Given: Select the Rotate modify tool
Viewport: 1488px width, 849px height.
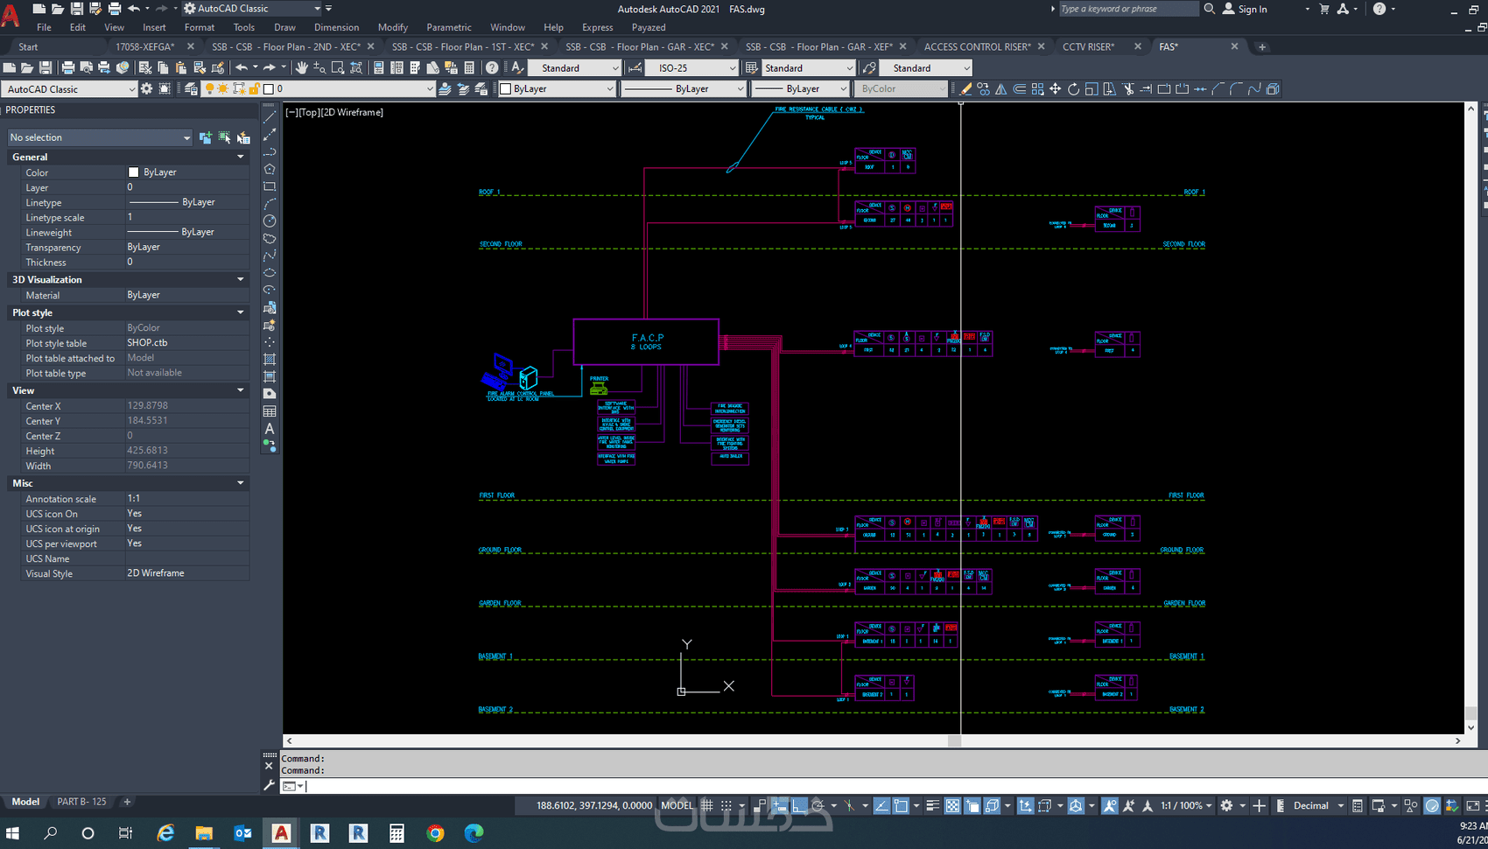Looking at the screenshot, I should 1073,88.
